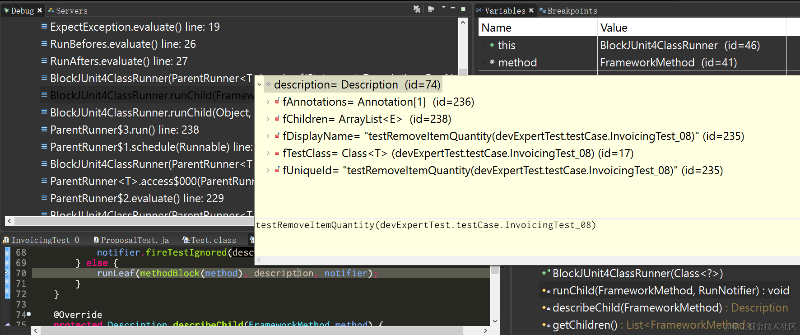Expand the 'method' variable in Variables
This screenshot has width=800, height=335.
pyautogui.click(x=484, y=62)
